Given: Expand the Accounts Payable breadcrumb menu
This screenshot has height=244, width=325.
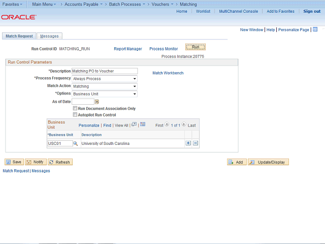Looking at the screenshot, I should [x=83, y=4].
